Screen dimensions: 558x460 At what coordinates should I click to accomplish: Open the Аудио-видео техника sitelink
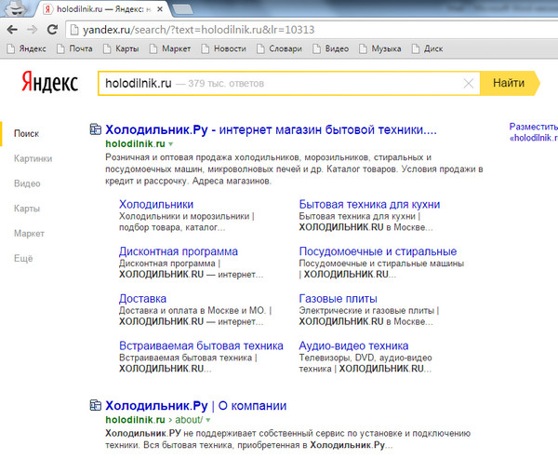[x=353, y=345]
